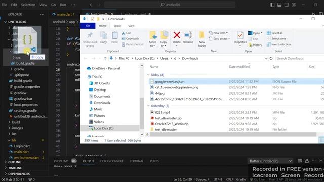Click Paste shortcut in the ribbon
The image size is (324, 182).
pos(133,44)
